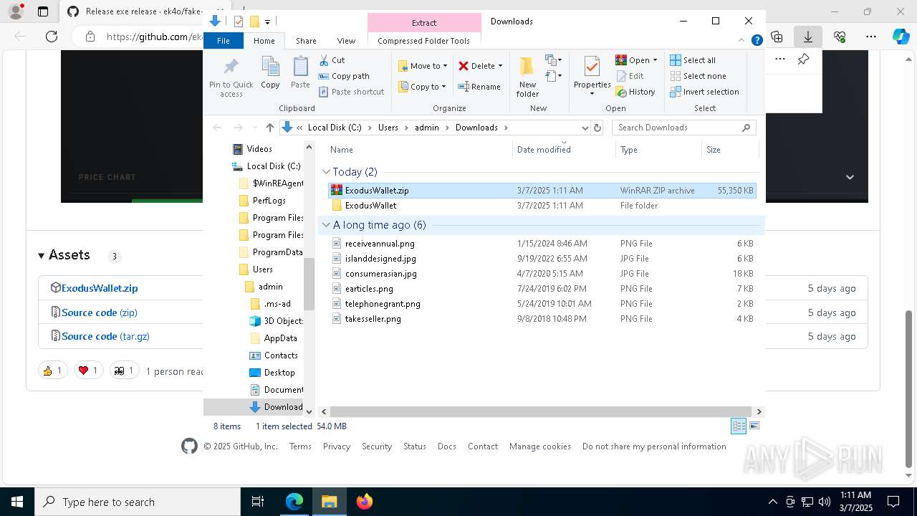Open GitHub Privacy footer link
Viewport: 917px width, 516px height.
coord(337,446)
